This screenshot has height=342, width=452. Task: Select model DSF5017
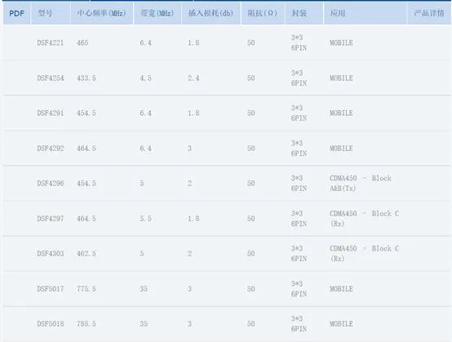[x=51, y=289]
